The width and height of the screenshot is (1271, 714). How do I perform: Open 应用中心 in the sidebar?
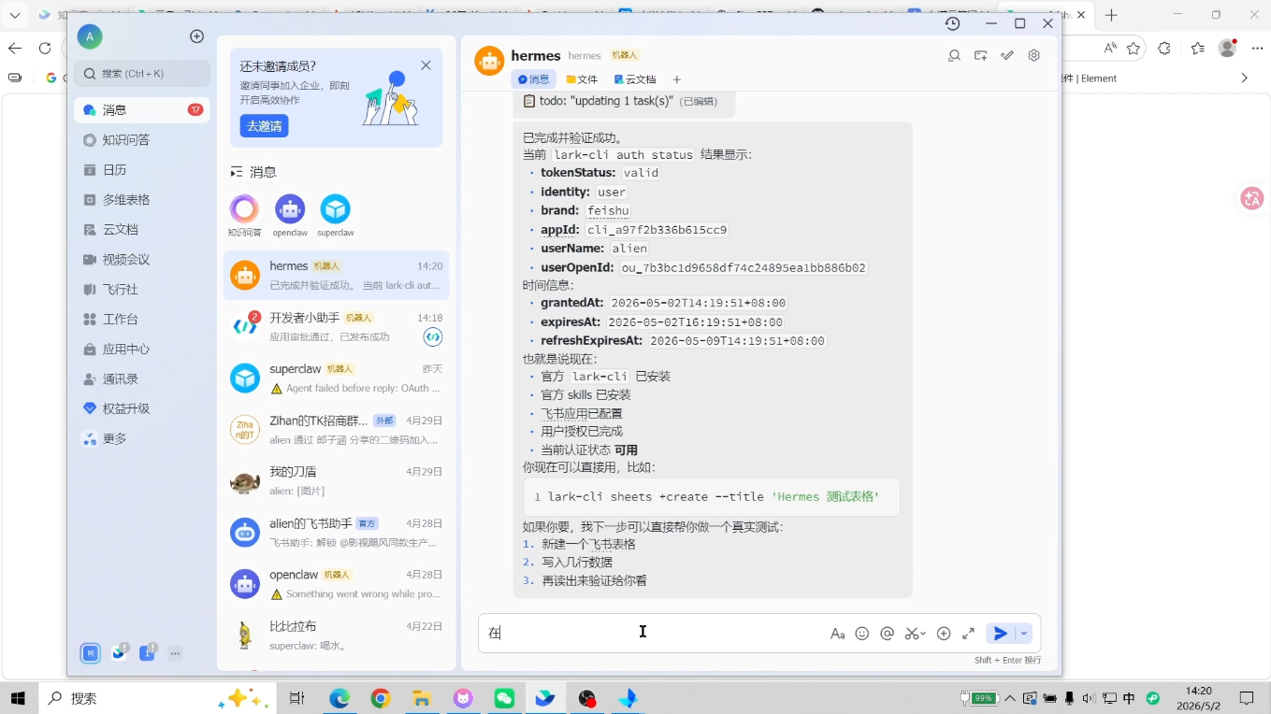(142, 350)
